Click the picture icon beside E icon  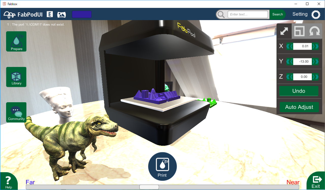tap(61, 14)
